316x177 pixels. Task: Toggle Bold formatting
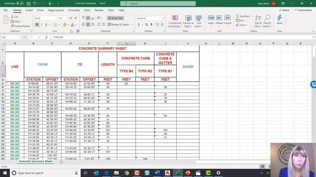pyautogui.click(x=37, y=25)
